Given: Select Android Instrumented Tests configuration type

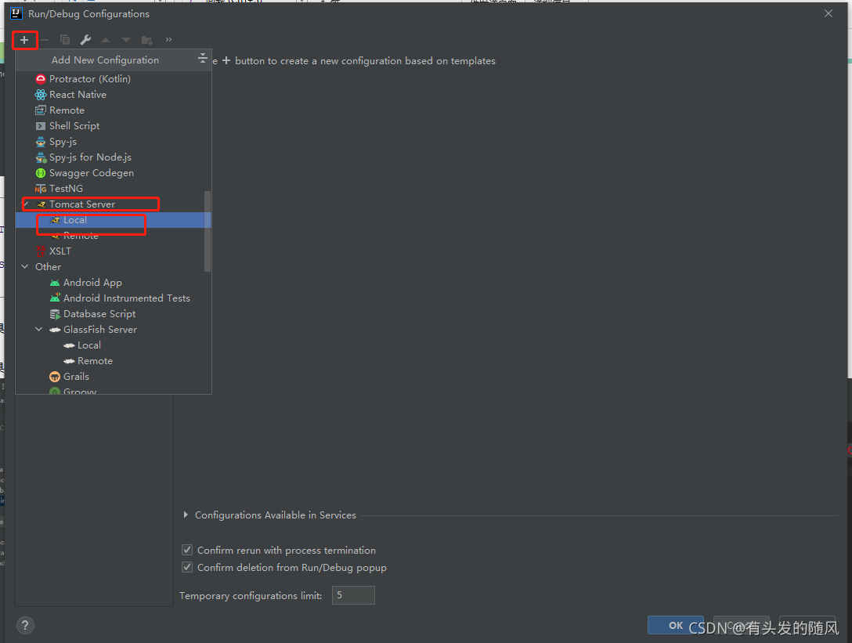Looking at the screenshot, I should click(113, 298).
